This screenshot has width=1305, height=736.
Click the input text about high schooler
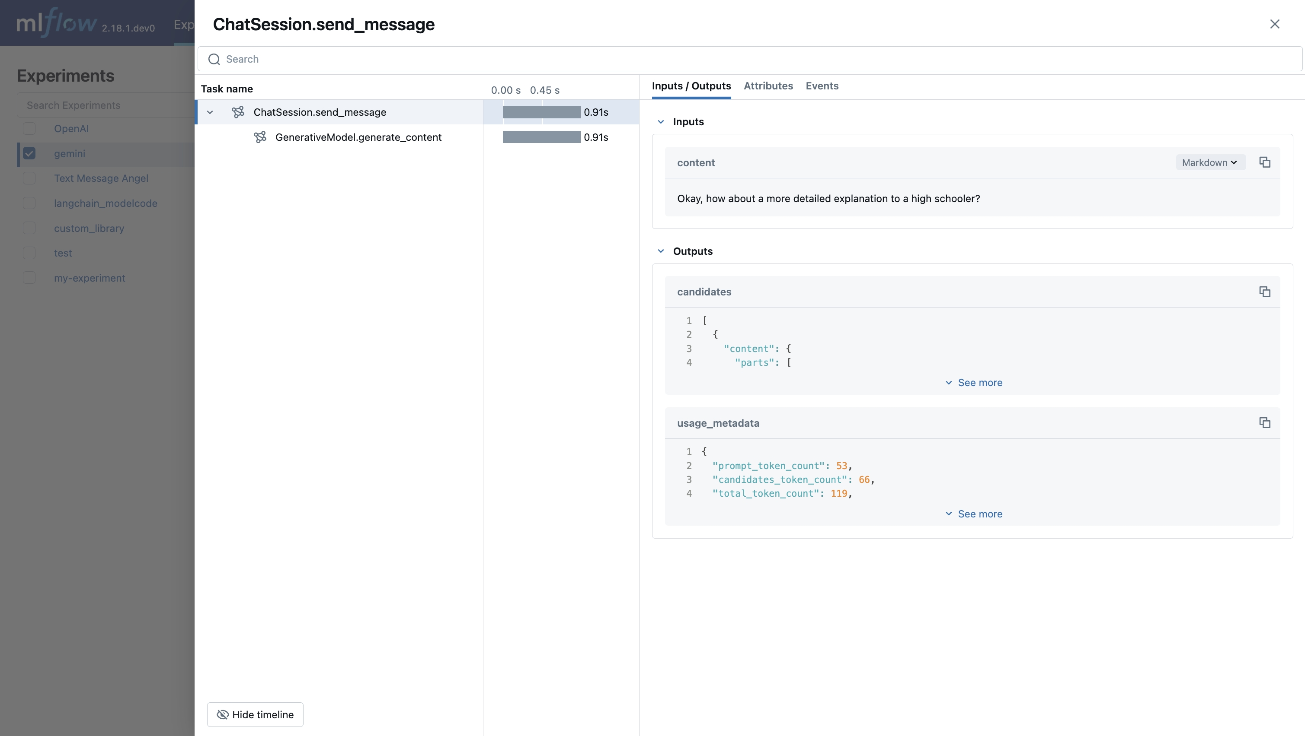coord(828,198)
